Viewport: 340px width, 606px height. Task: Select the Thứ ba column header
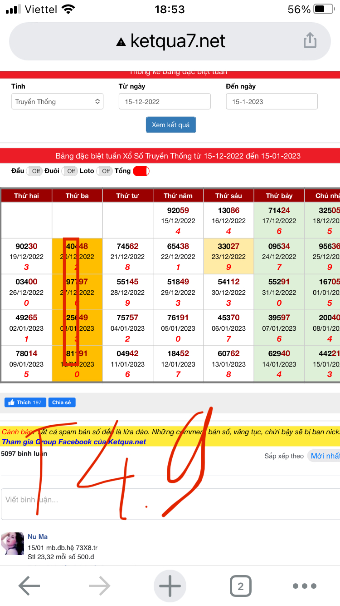click(x=77, y=196)
